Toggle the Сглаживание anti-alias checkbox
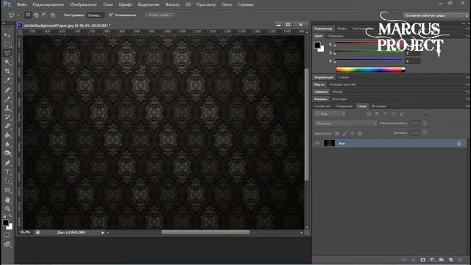This screenshot has height=265, width=471. coord(111,15)
